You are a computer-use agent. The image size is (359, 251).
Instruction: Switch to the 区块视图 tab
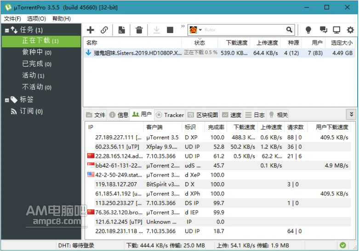pos(203,115)
